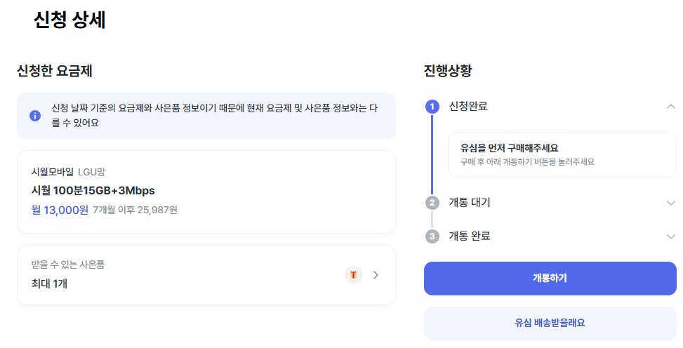Image resolution: width=683 pixels, height=348 pixels.
Task: Select the 개통 대기 step label
Action: (x=470, y=203)
